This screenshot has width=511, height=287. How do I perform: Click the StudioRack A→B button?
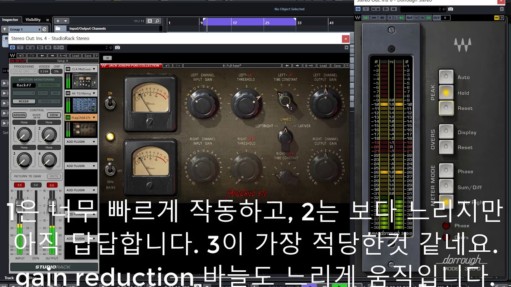tap(63, 55)
